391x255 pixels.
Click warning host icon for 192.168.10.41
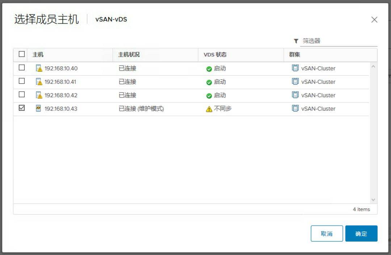click(39, 82)
